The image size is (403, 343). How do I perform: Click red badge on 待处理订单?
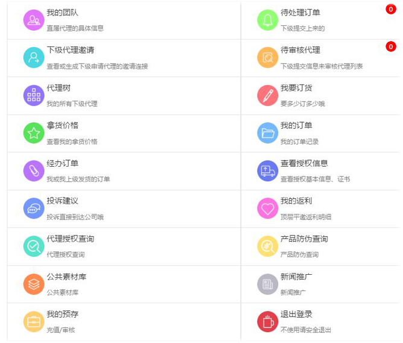point(391,9)
